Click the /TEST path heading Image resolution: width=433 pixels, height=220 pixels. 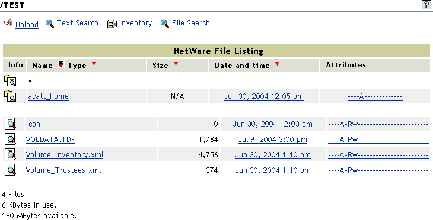12,5
